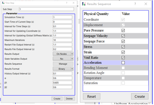
Task: Open the Results Format Binary dropdown
Action: [x=63, y=69]
